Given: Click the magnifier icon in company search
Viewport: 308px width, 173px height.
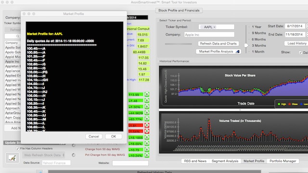Looking at the screenshot, I should [x=18, y=37].
